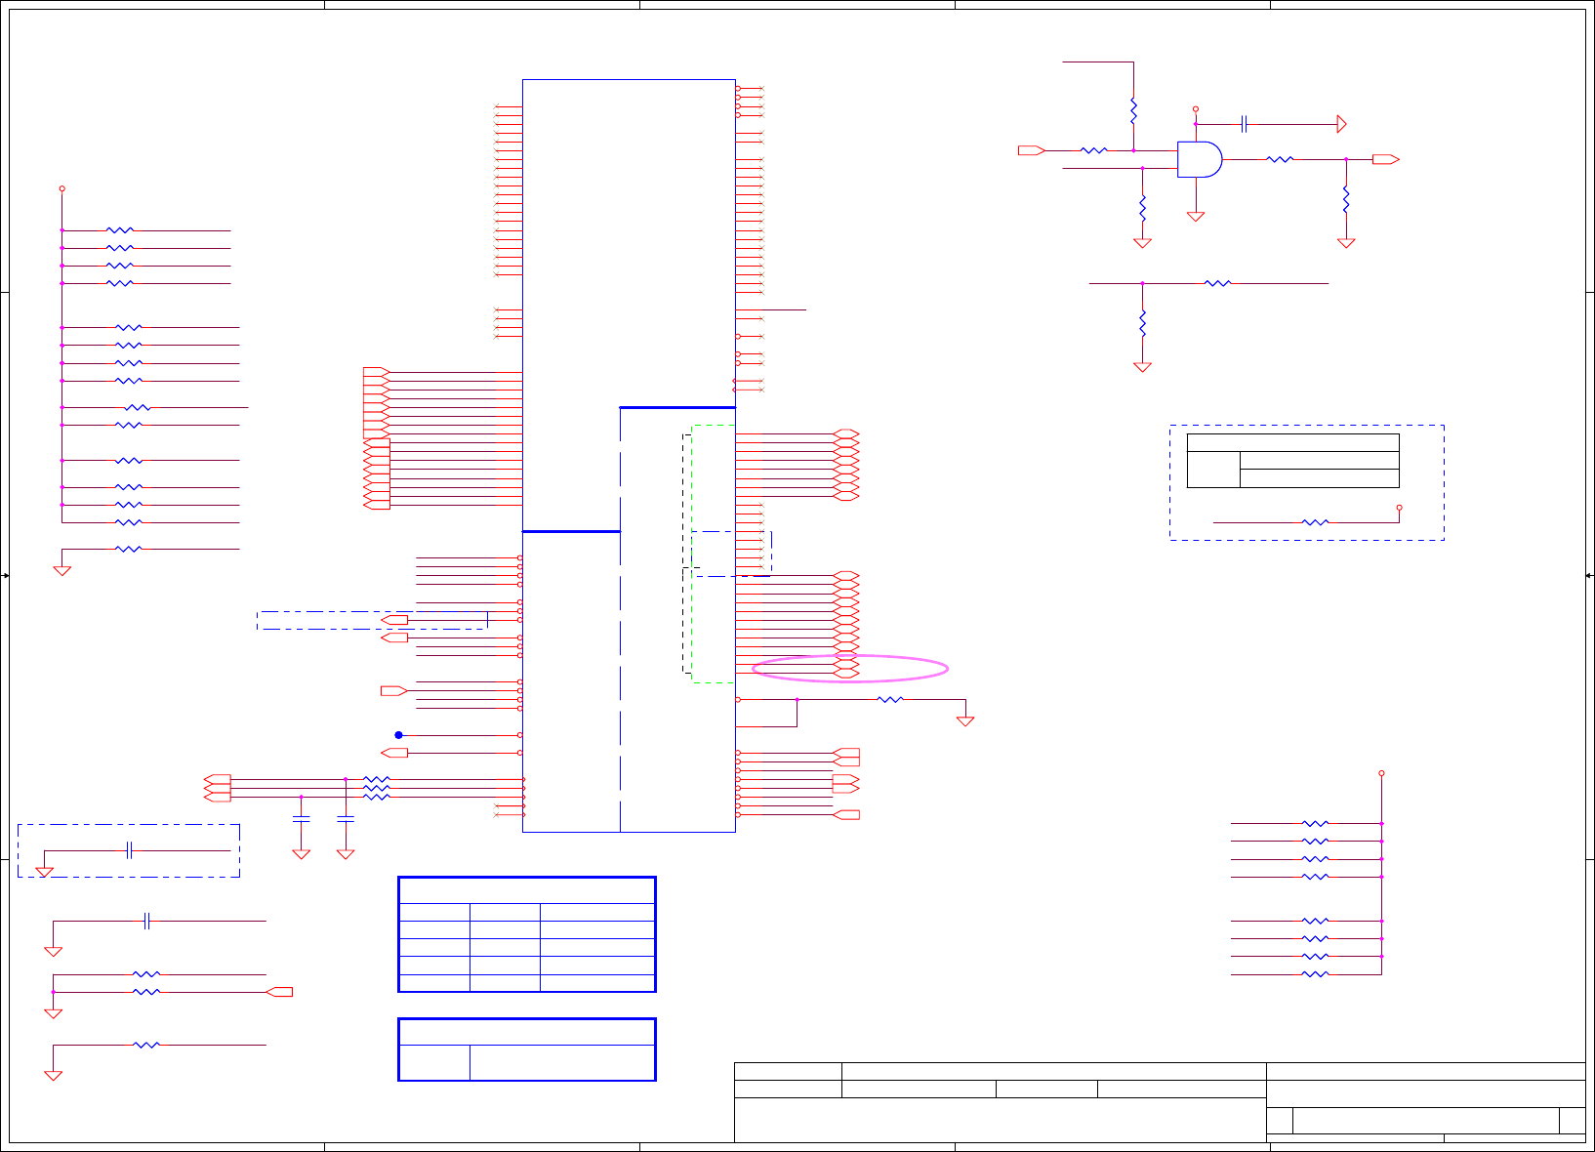Select the resistor on the AND gate output
1595x1152 pixels.
click(x=1280, y=159)
